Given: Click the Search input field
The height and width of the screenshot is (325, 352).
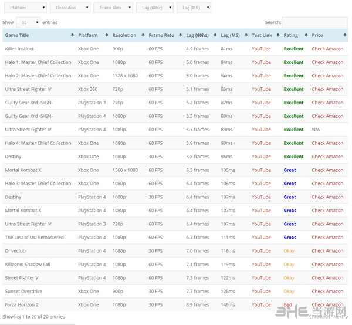Looking at the screenshot, I should tap(314, 22).
